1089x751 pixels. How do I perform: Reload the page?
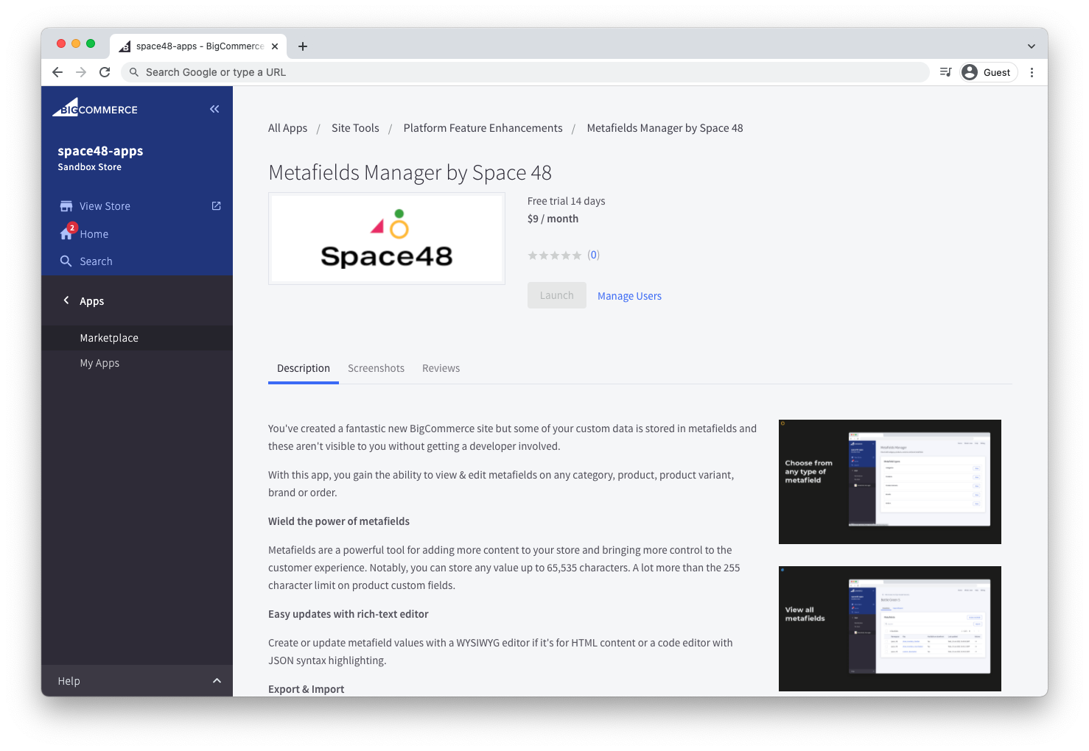pos(105,72)
